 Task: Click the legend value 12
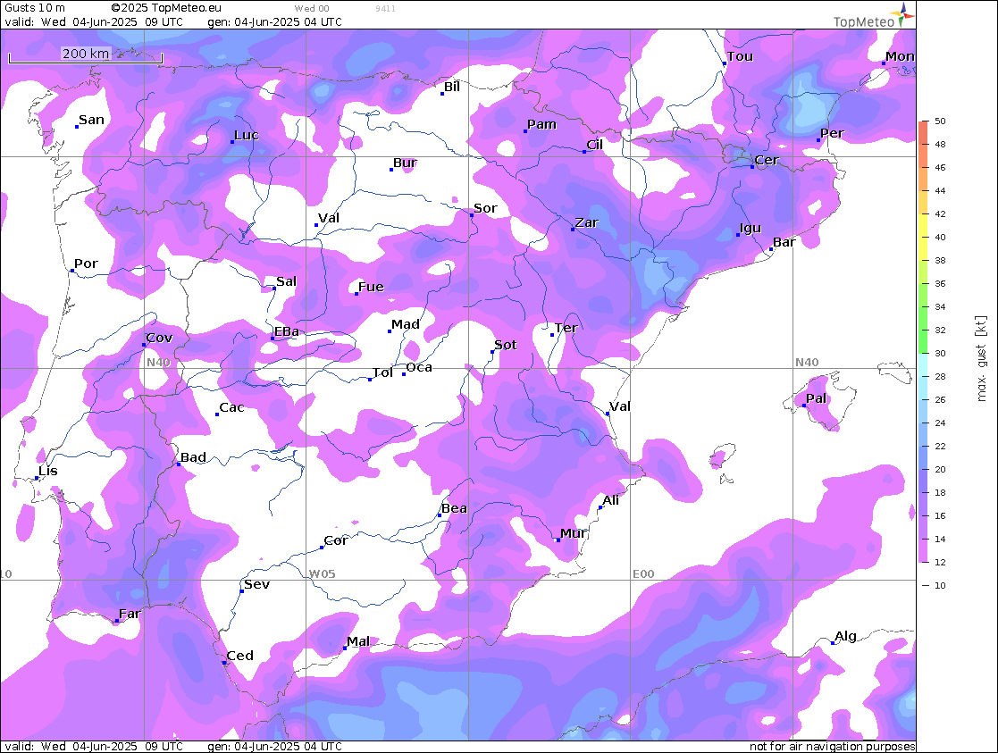[940, 562]
